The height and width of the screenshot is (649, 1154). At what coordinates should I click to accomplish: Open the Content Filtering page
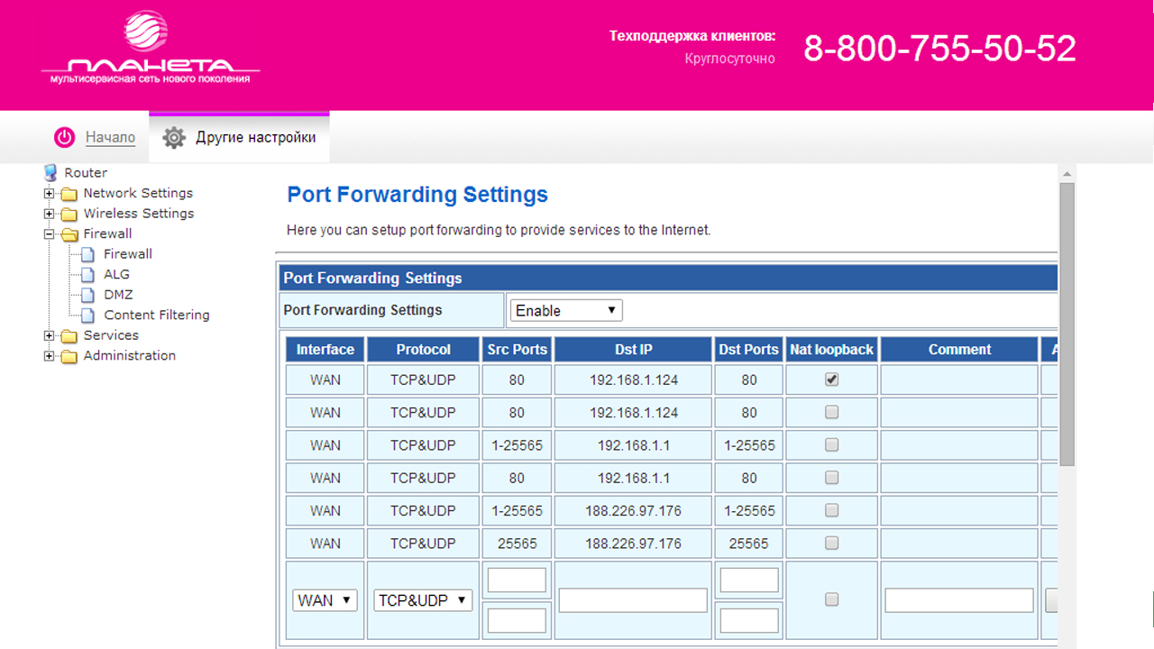click(157, 315)
